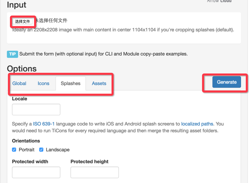
Task: Click the Options section heading
Action: click(22, 68)
